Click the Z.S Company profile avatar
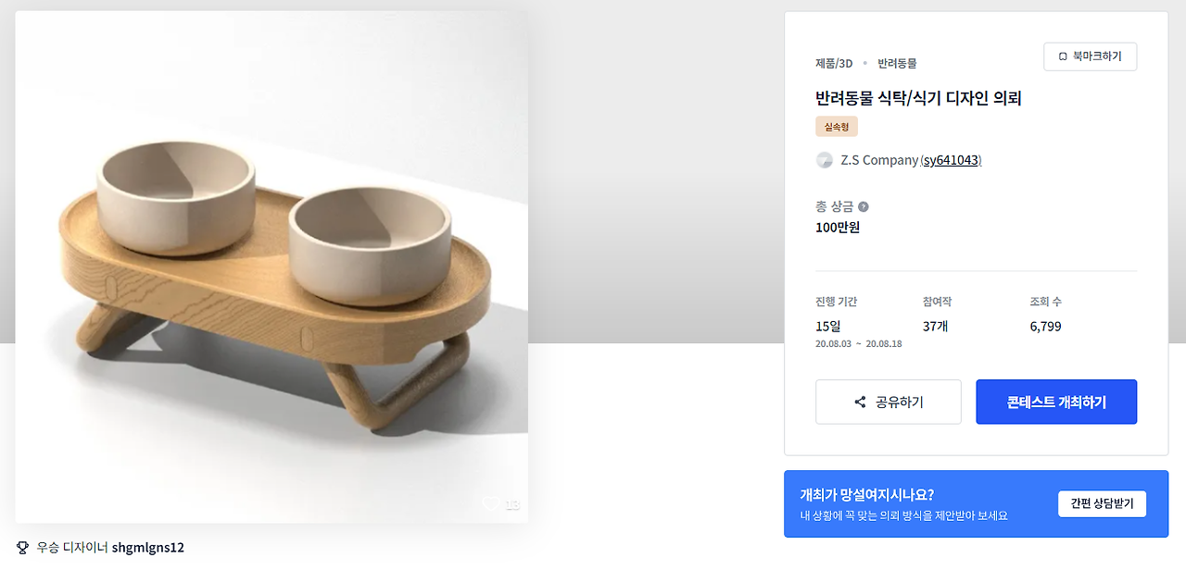The height and width of the screenshot is (570, 1186). 825,160
